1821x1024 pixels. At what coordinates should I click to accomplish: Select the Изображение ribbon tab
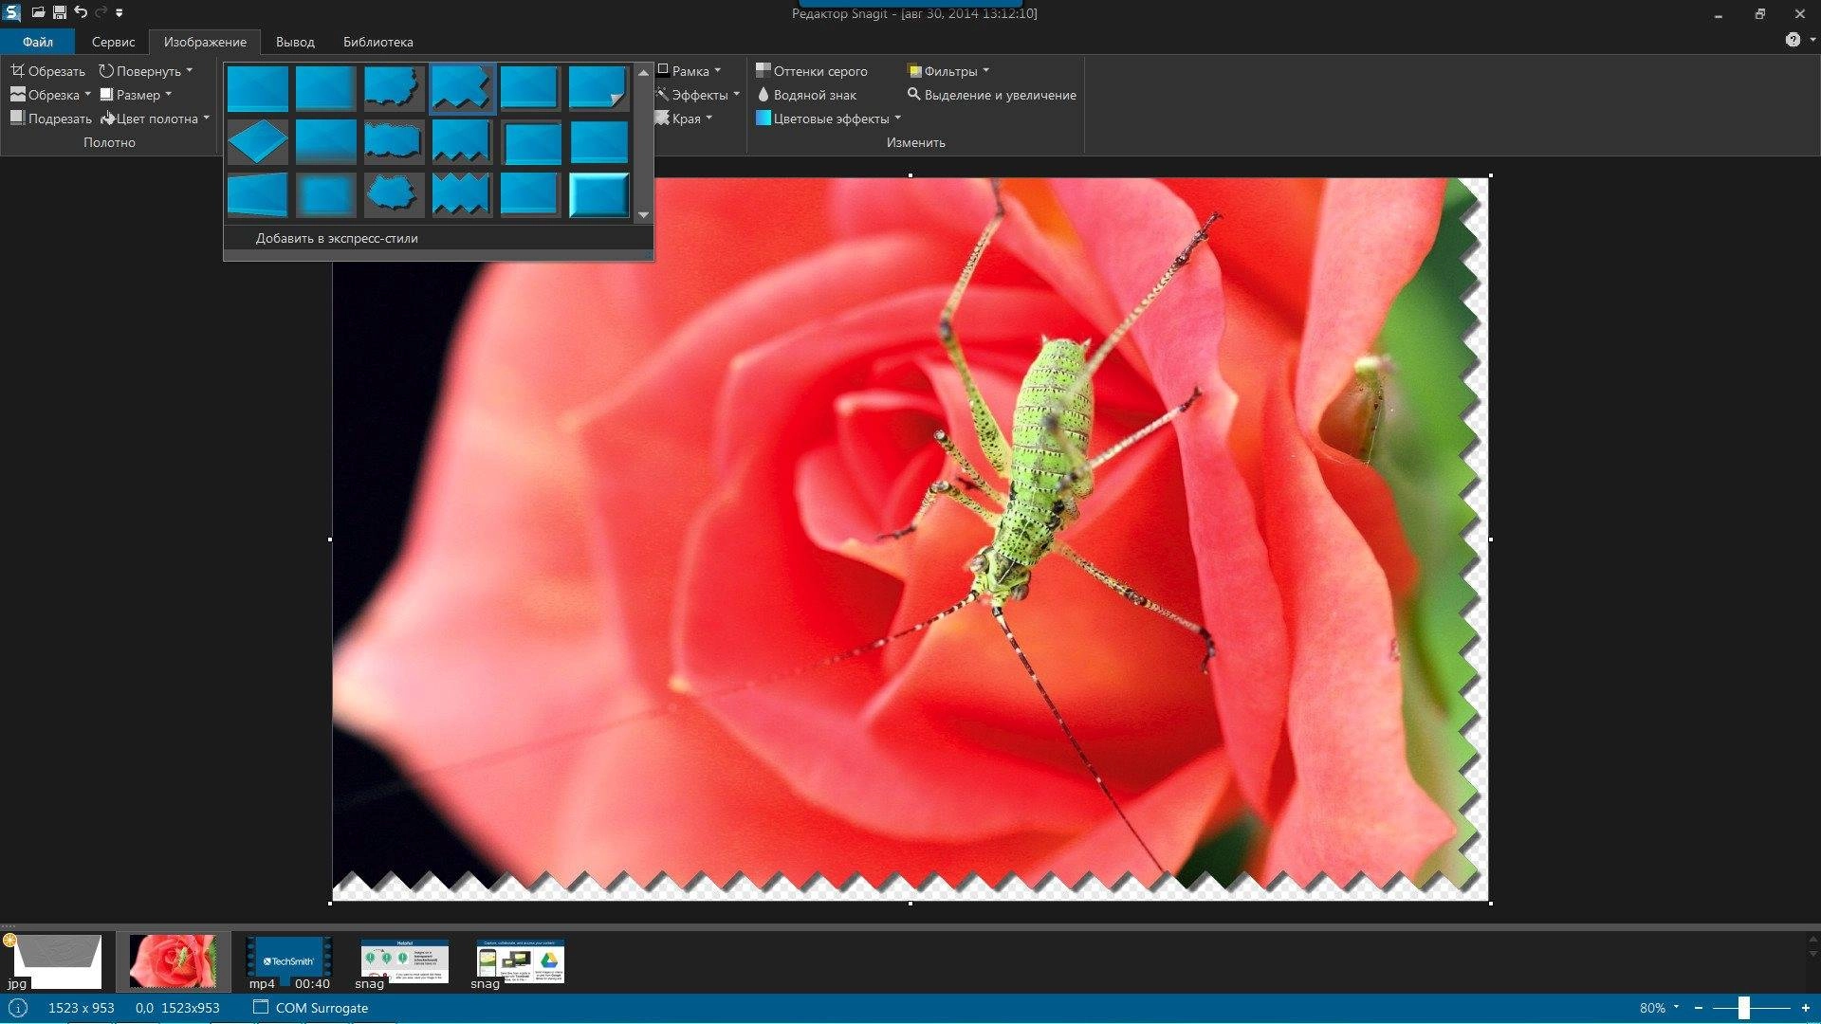click(x=205, y=42)
